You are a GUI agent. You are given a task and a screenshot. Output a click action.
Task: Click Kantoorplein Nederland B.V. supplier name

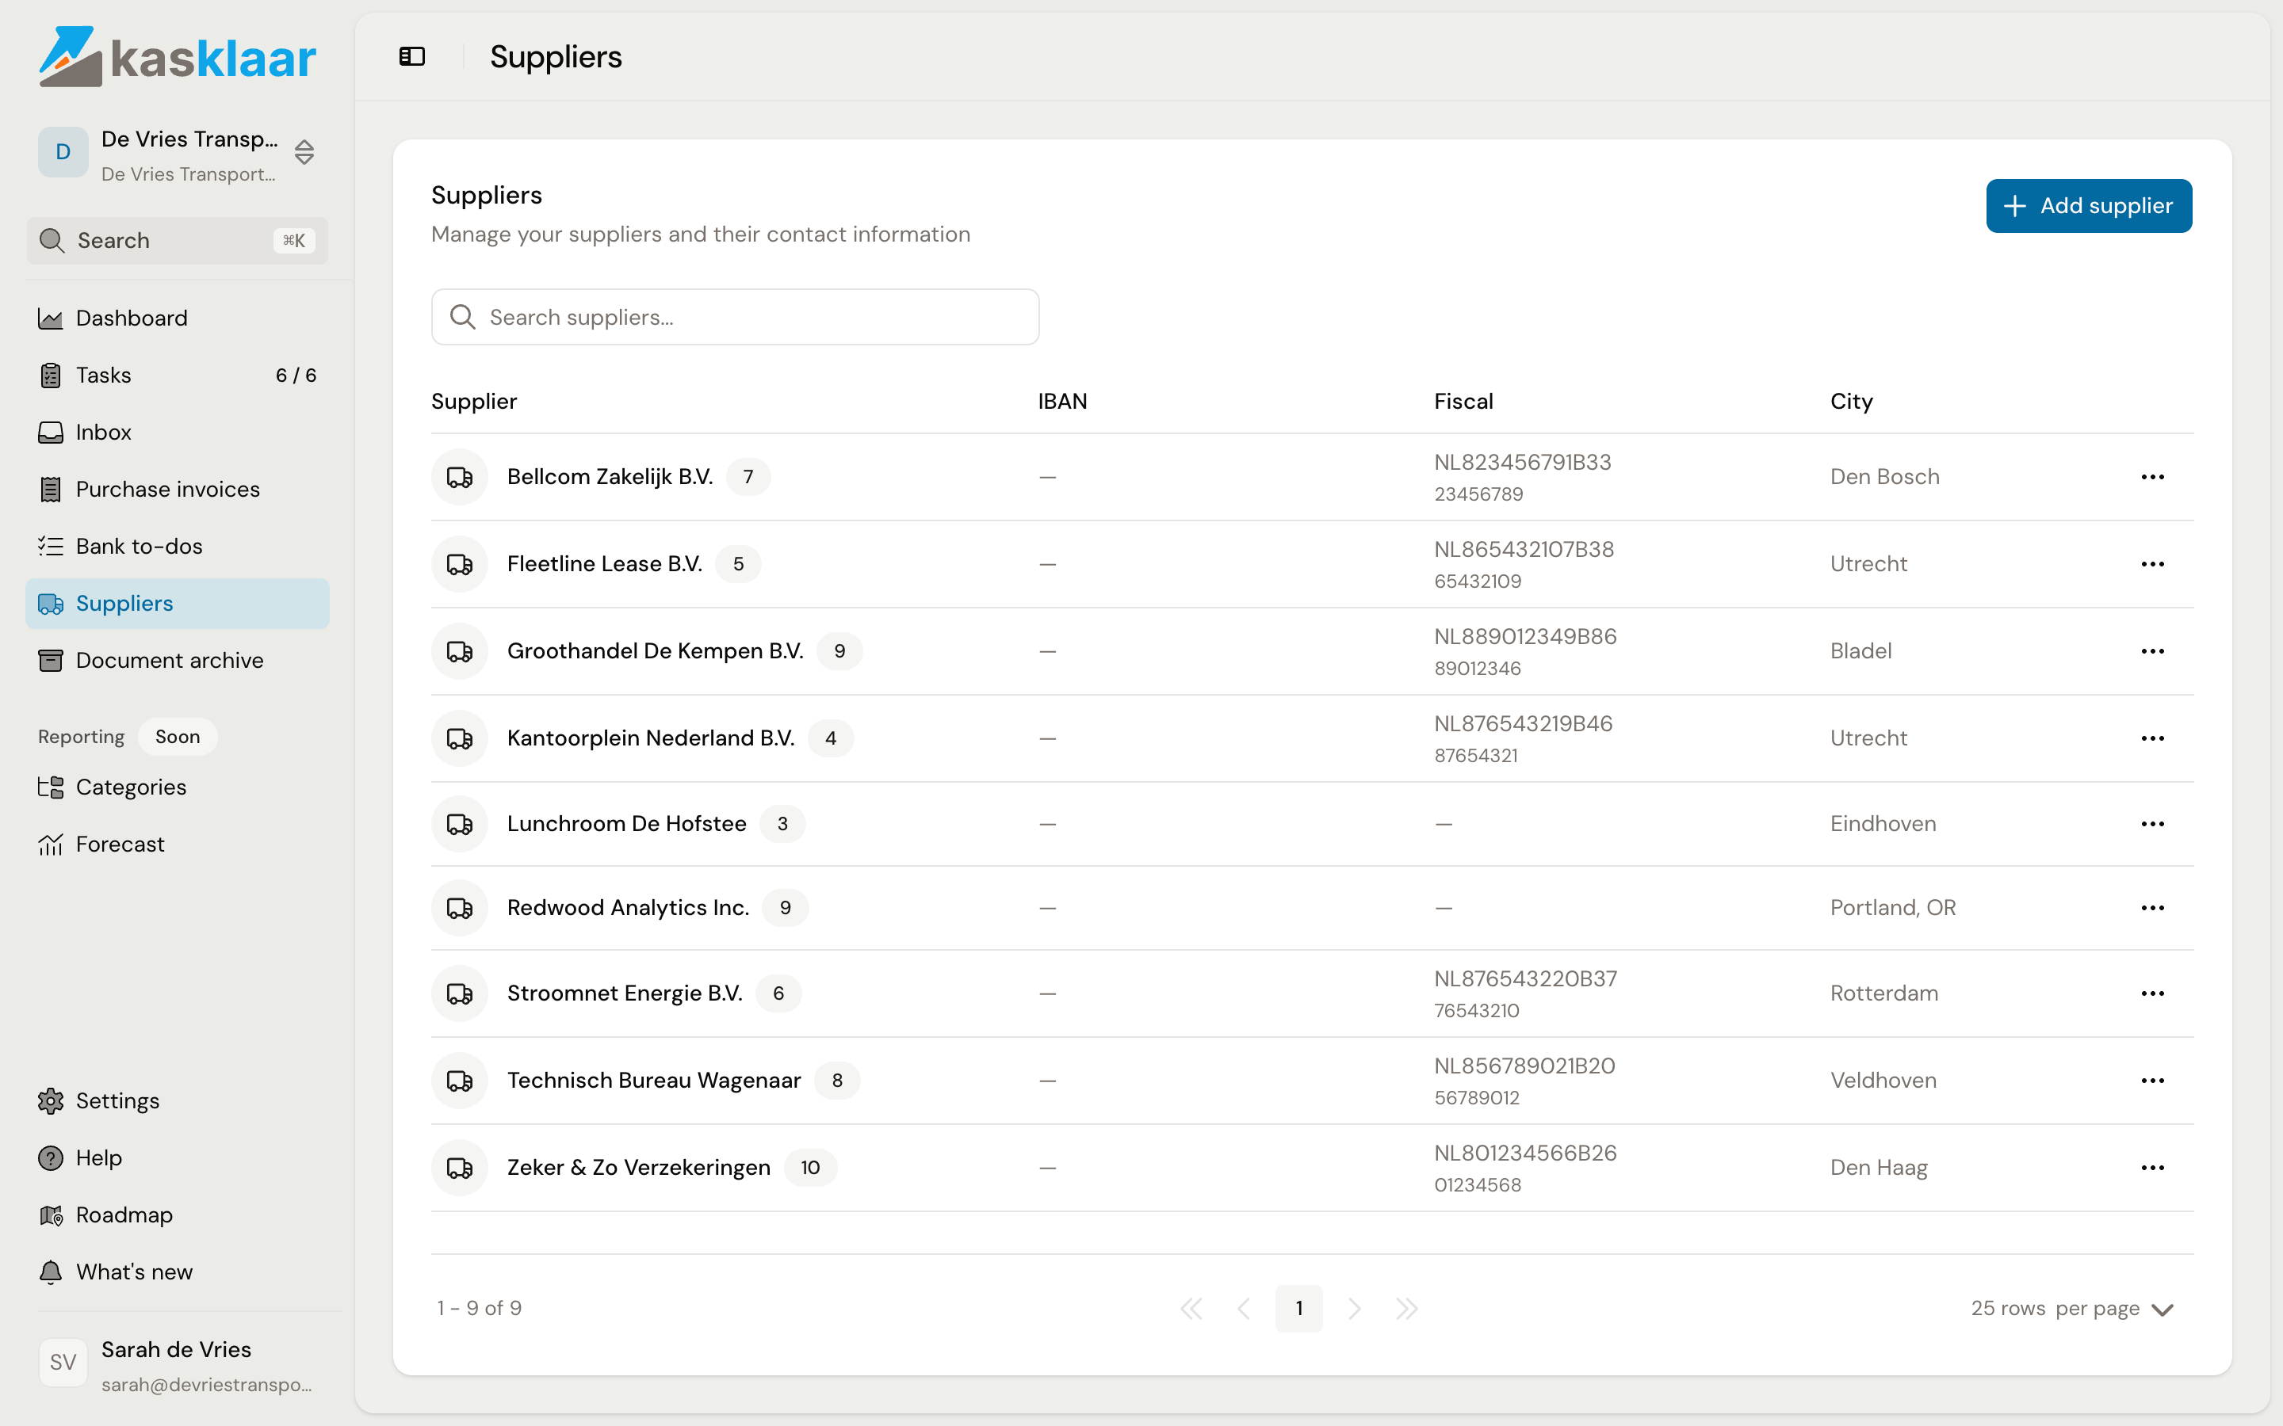click(651, 738)
